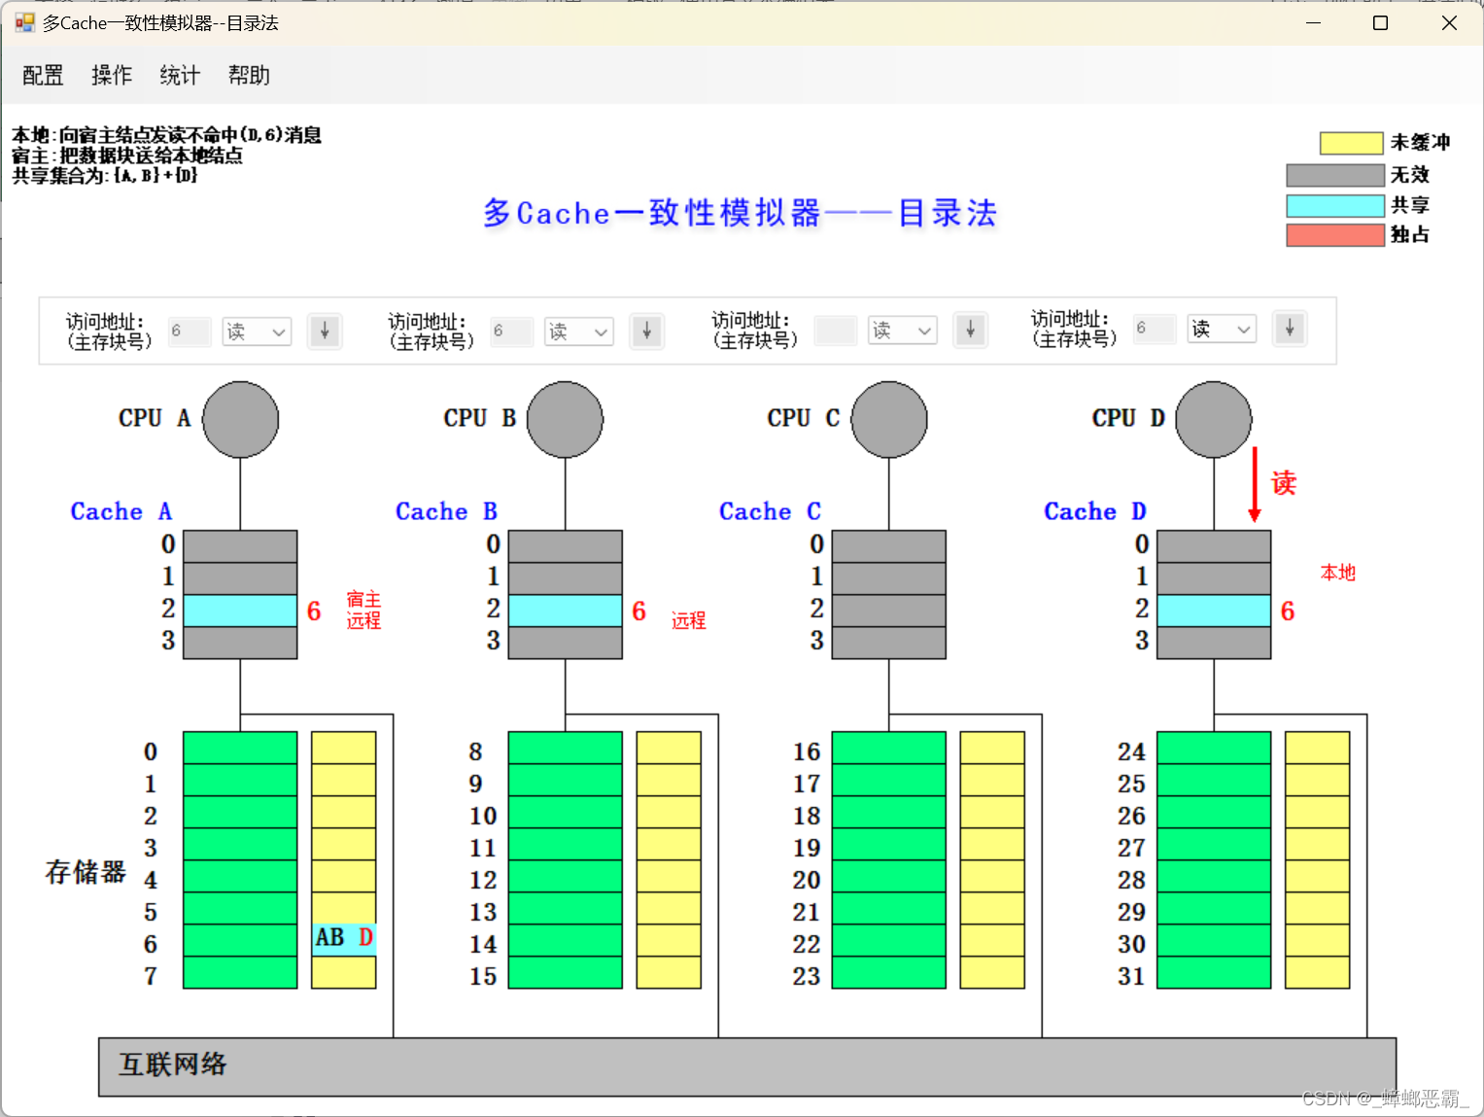Select Cache C line 0
The height and width of the screenshot is (1117, 1484).
point(889,546)
